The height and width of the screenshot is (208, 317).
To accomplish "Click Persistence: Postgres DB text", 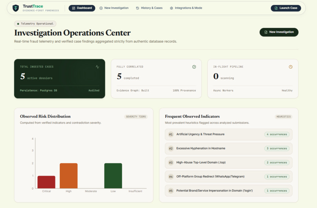I will tap(39, 90).
